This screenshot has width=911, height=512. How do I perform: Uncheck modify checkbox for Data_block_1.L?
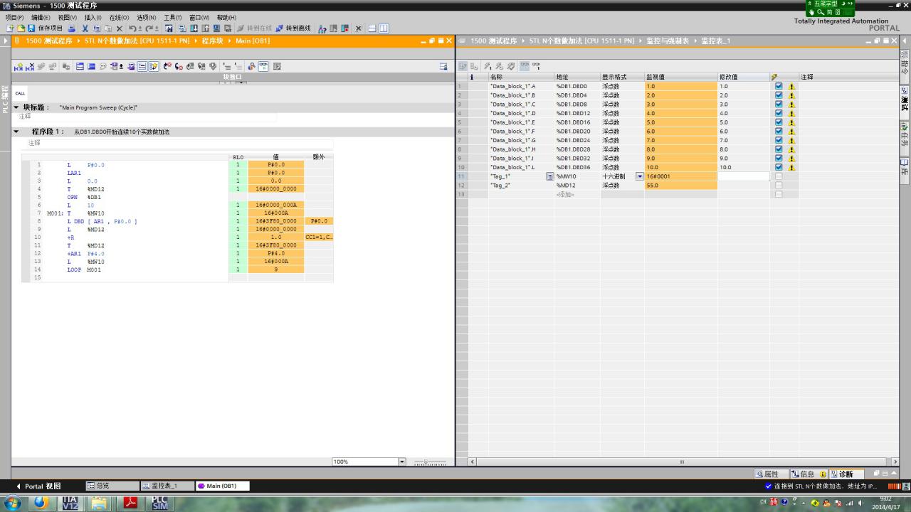(779, 167)
